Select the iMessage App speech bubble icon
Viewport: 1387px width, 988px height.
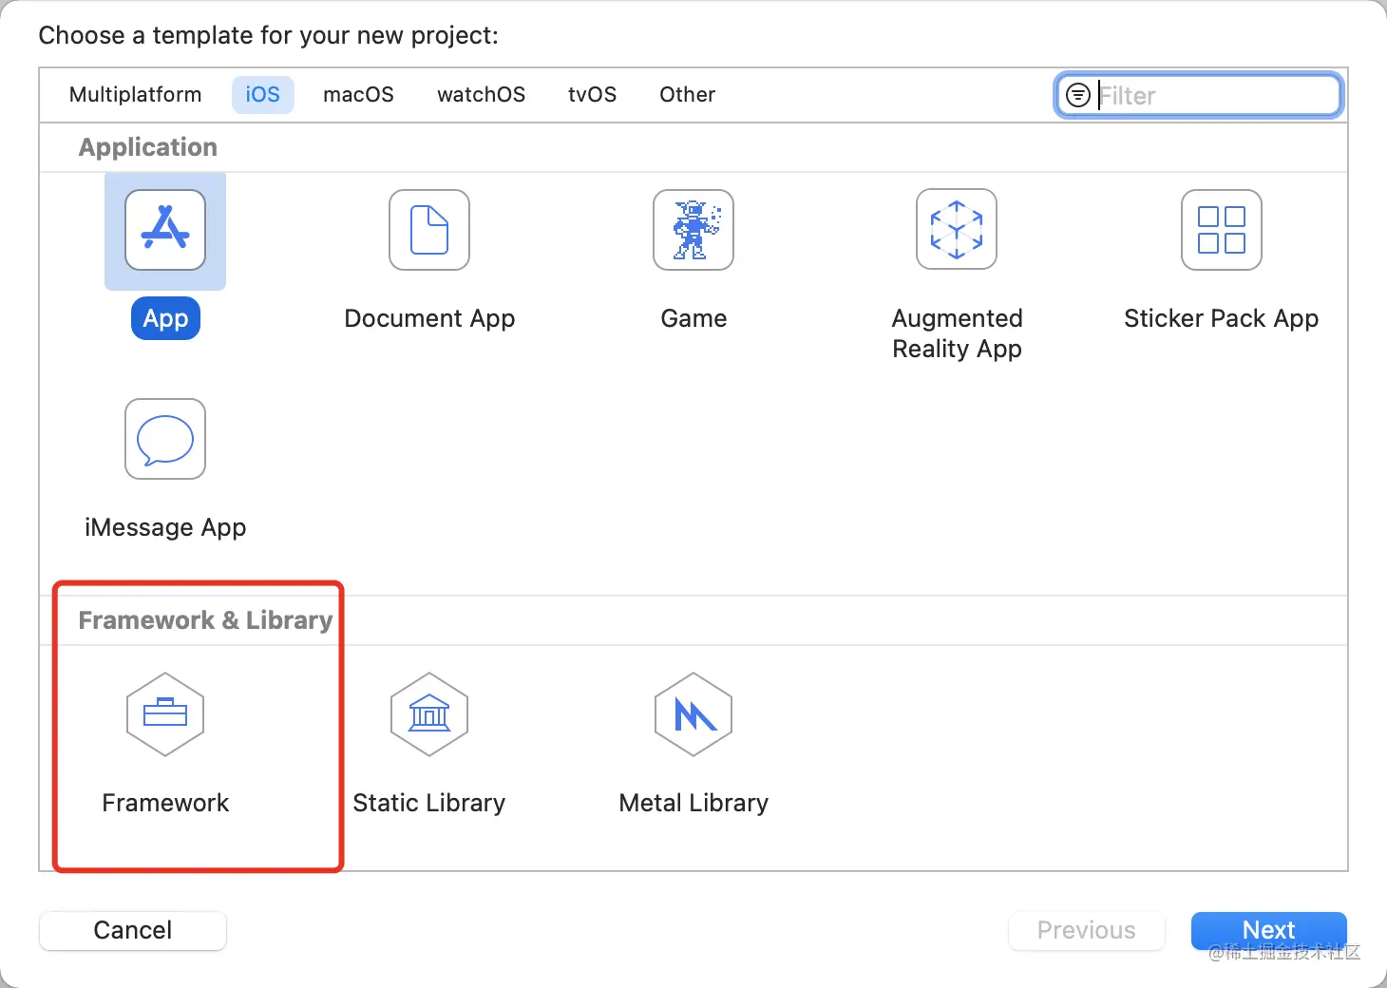[165, 439]
